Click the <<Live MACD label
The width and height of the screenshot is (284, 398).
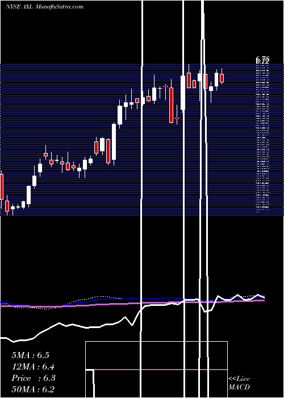pyautogui.click(x=239, y=383)
